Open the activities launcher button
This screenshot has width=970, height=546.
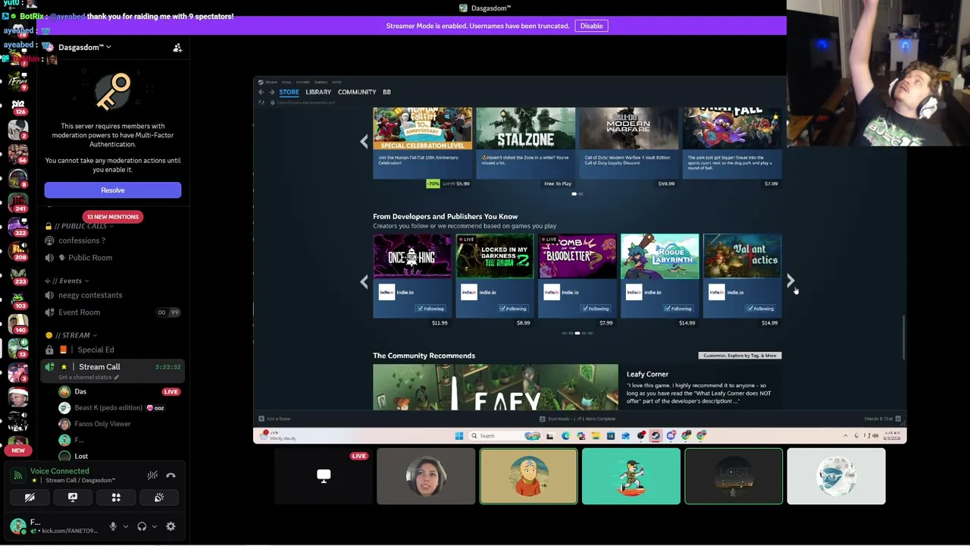116,497
